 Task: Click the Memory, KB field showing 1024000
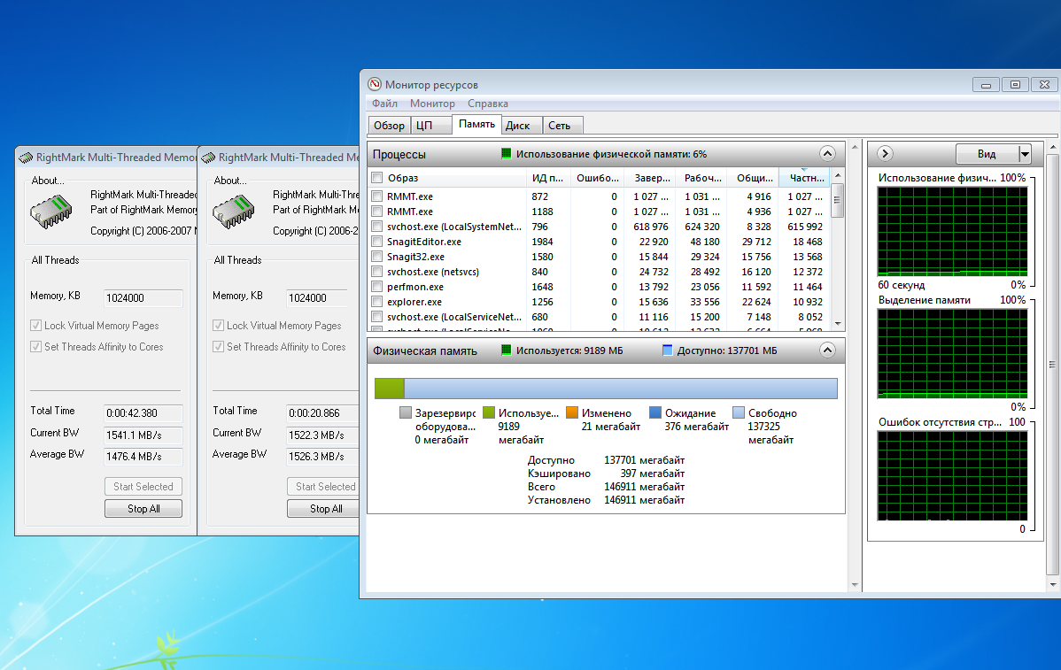[143, 298]
